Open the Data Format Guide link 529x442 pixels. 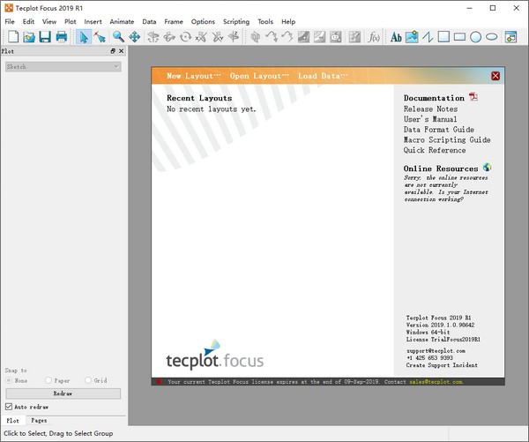point(439,130)
